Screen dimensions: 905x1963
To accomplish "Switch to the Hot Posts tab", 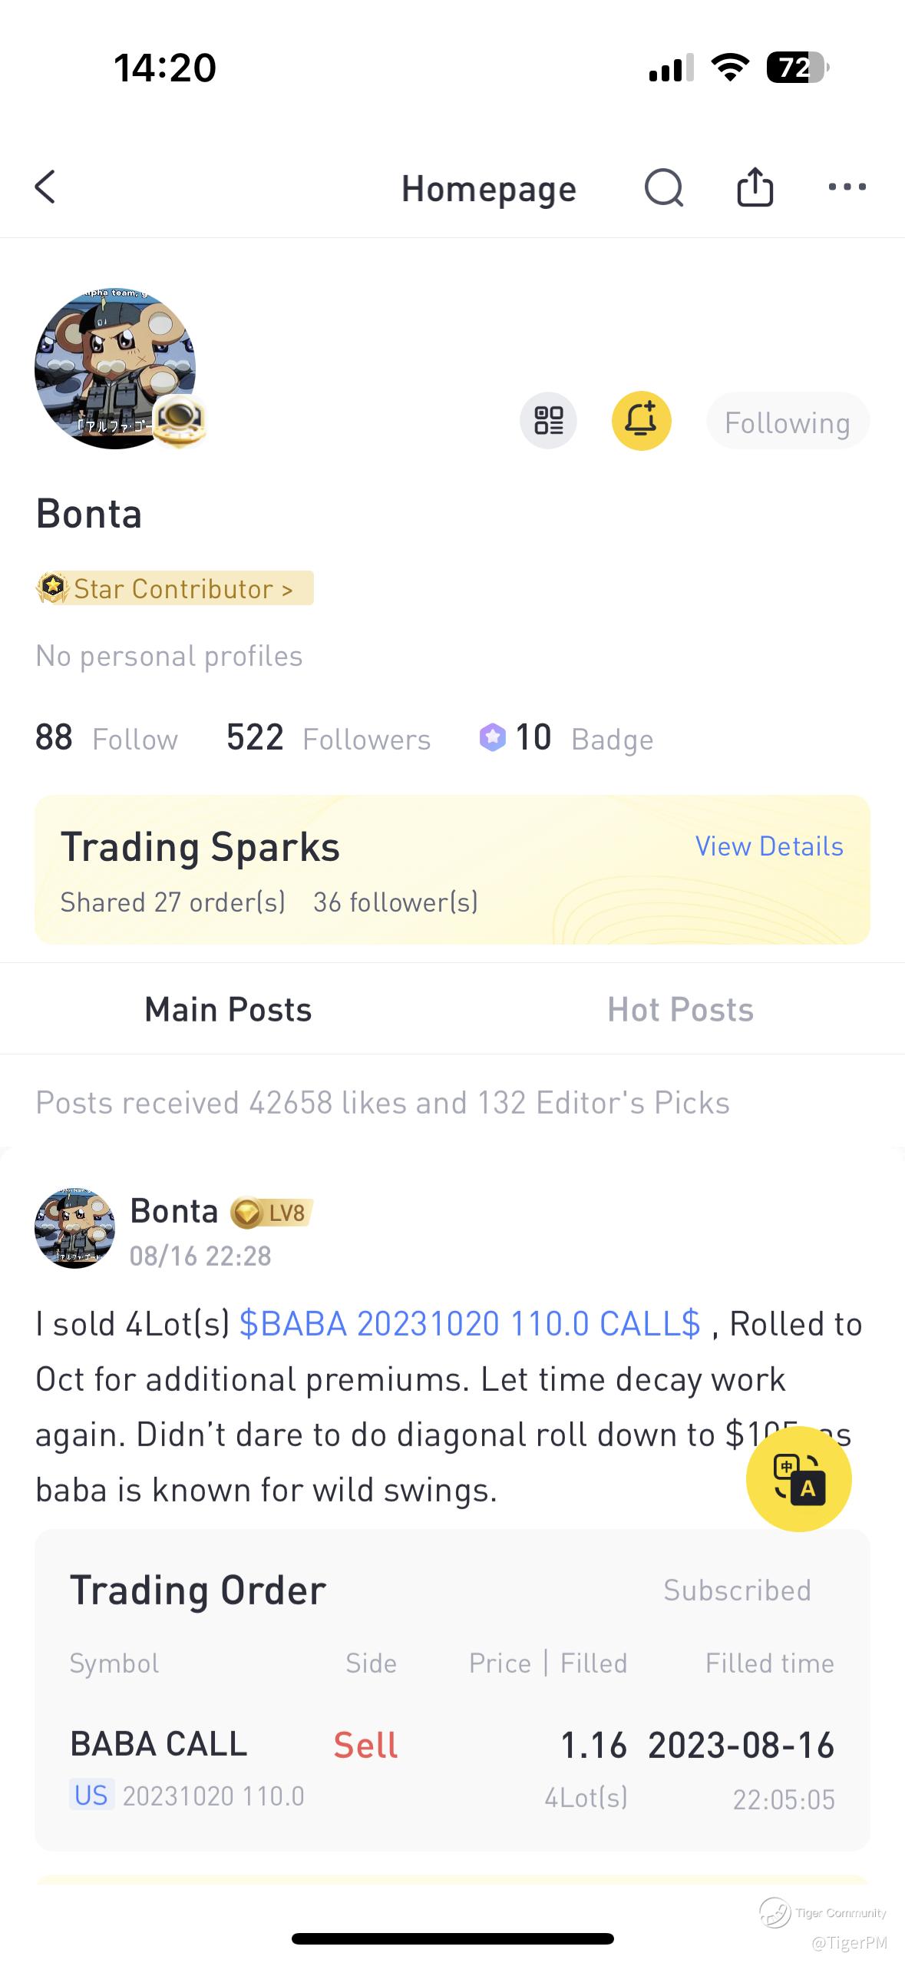I will coord(680,1009).
